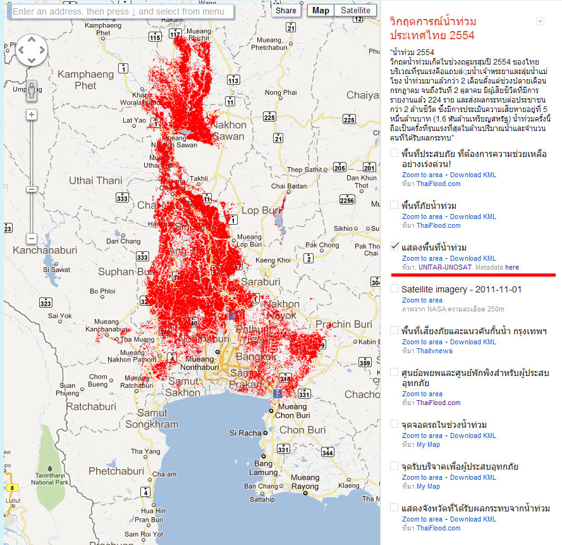
Task: Click Zoom to area under แสดงพื้นที่น้ำท่วม
Action: pos(422,258)
